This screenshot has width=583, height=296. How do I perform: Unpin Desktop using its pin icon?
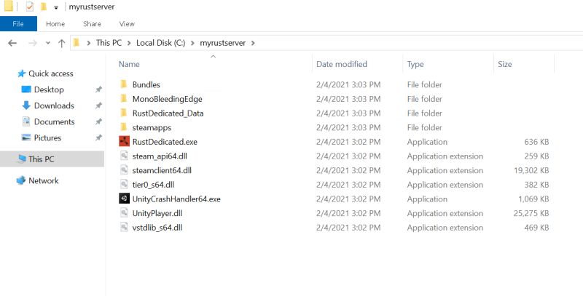click(98, 89)
